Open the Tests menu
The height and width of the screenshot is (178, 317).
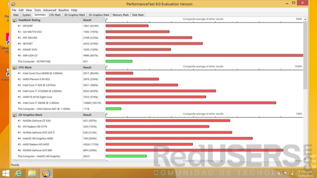point(37,10)
